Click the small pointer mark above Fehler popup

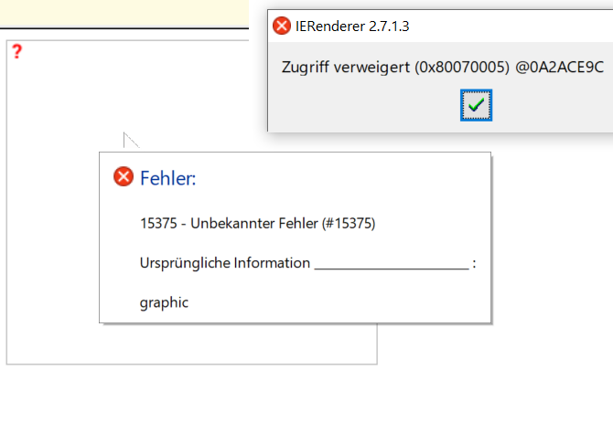click(x=130, y=139)
